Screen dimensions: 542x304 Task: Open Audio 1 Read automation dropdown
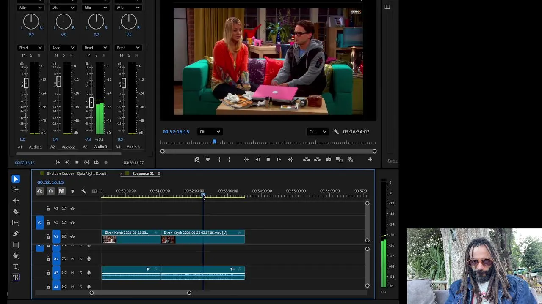tap(30, 48)
